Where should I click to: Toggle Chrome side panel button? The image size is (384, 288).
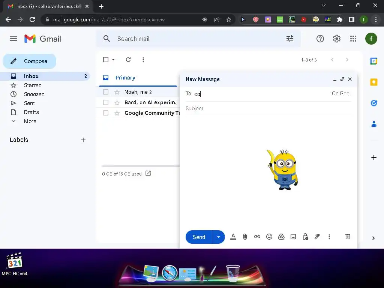pos(352,19)
